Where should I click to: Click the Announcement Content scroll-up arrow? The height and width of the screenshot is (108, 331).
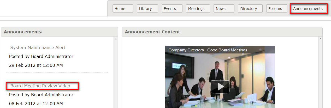coord(320,39)
